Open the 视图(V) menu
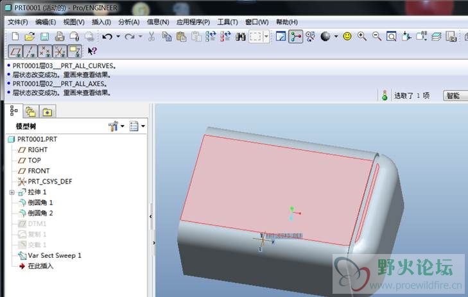Viewport: 468px width, 297px height. click(74, 22)
